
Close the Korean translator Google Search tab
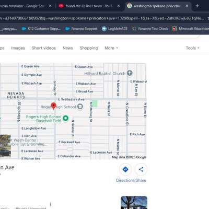click(50, 6)
